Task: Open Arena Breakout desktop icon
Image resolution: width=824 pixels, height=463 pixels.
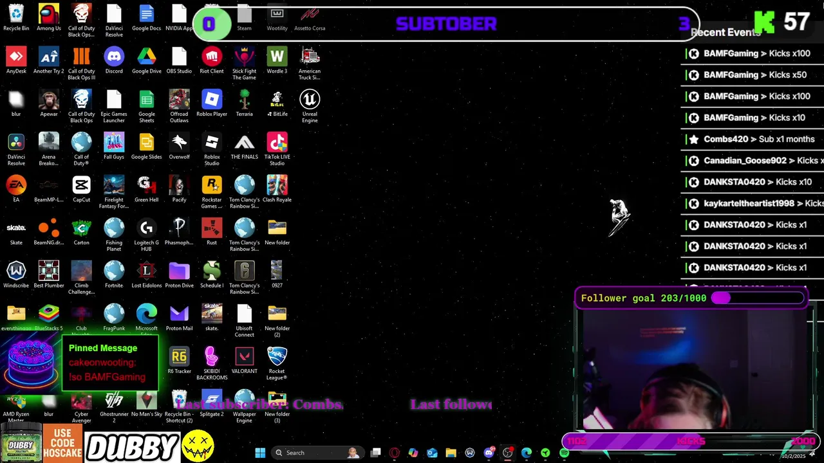Action: [x=48, y=149]
